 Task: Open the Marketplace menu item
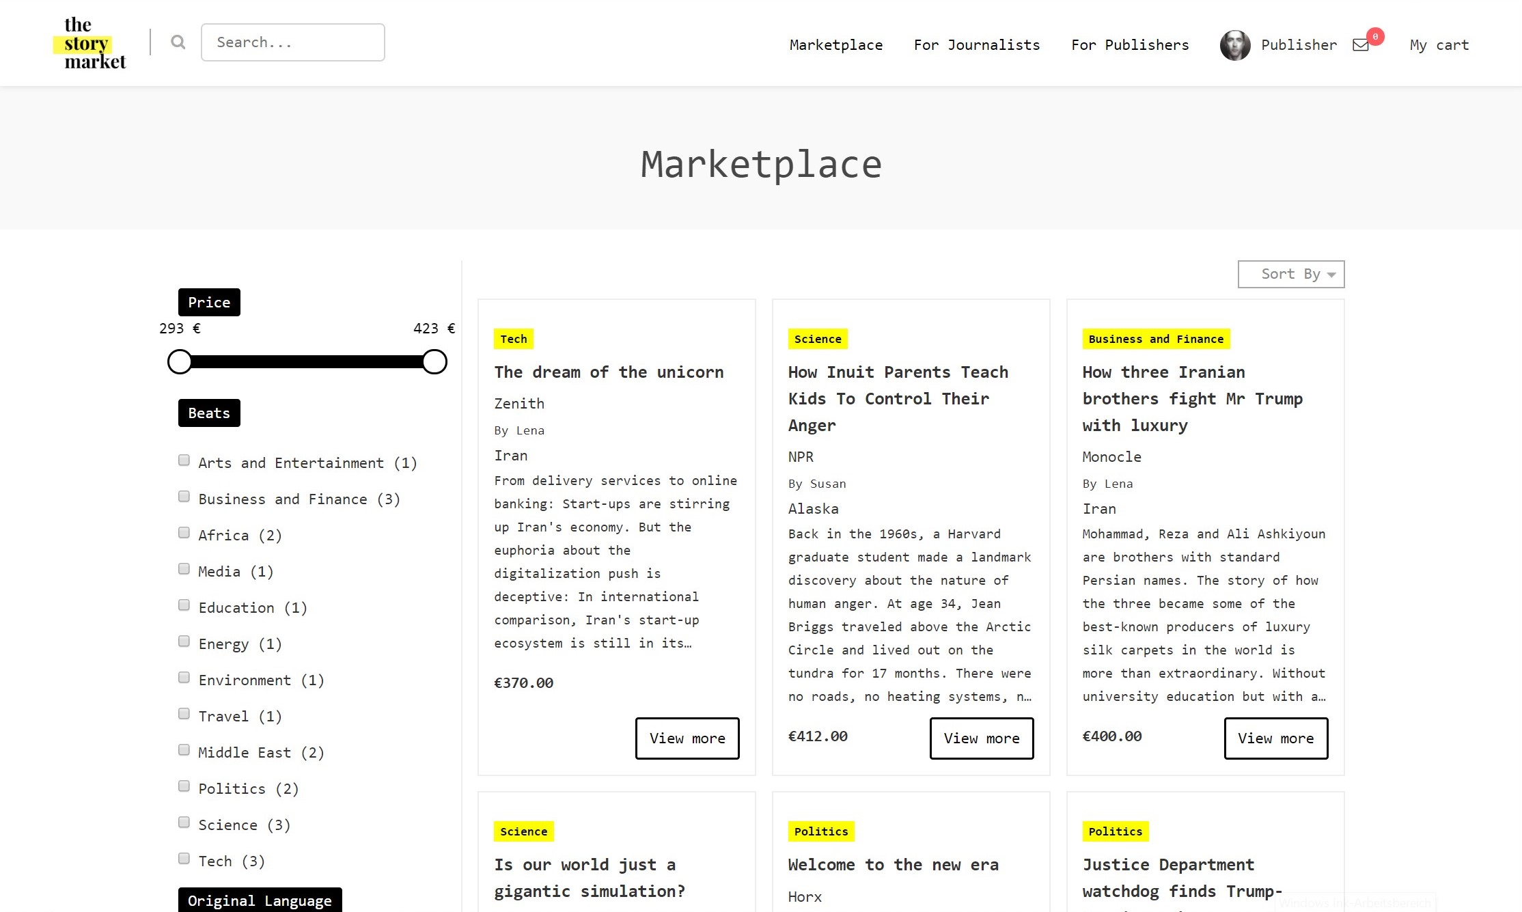pyautogui.click(x=836, y=45)
